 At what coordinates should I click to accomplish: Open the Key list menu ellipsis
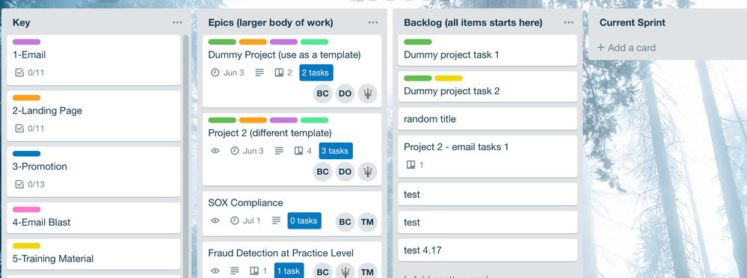[177, 22]
